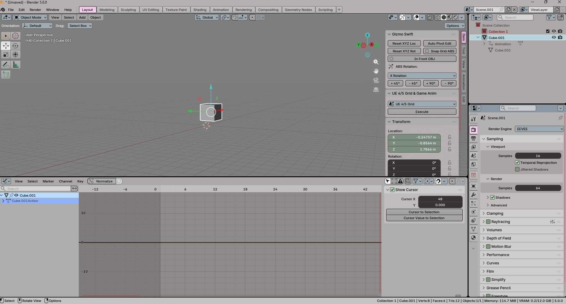Activate the combined Transform tool
Screen dimensions: 566x304
point(15,54)
